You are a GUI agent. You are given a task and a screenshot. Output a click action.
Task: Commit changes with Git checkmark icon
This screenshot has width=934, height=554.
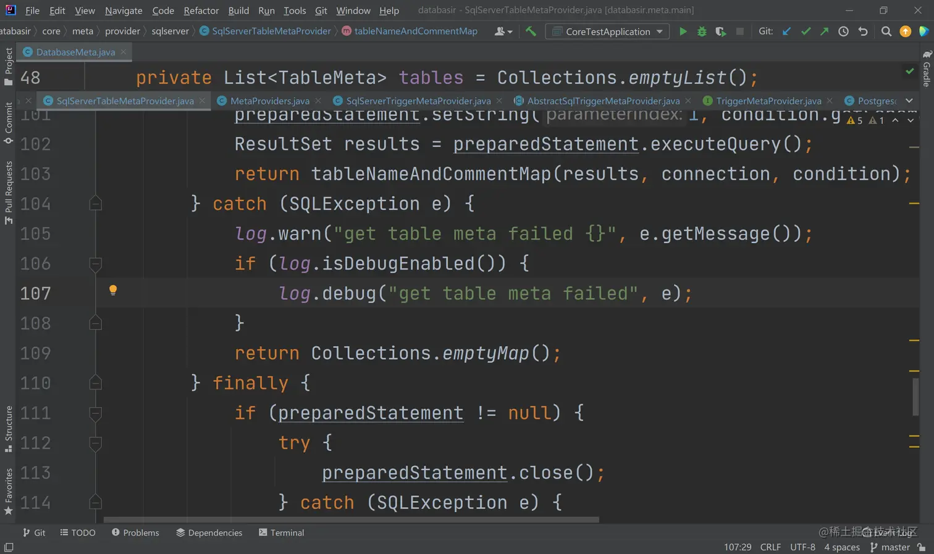pos(806,31)
